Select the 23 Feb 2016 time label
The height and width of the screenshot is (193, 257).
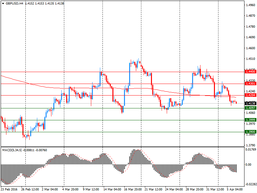tap(9, 189)
